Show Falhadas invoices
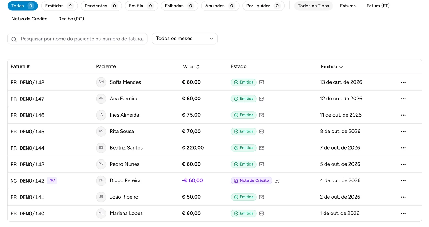The height and width of the screenshot is (227, 429). 180,6
